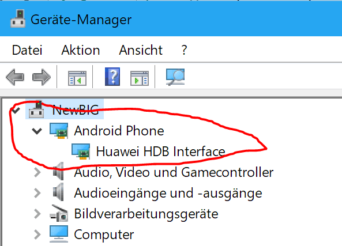Open the ? help menu
The image size is (342, 246).
click(x=185, y=50)
